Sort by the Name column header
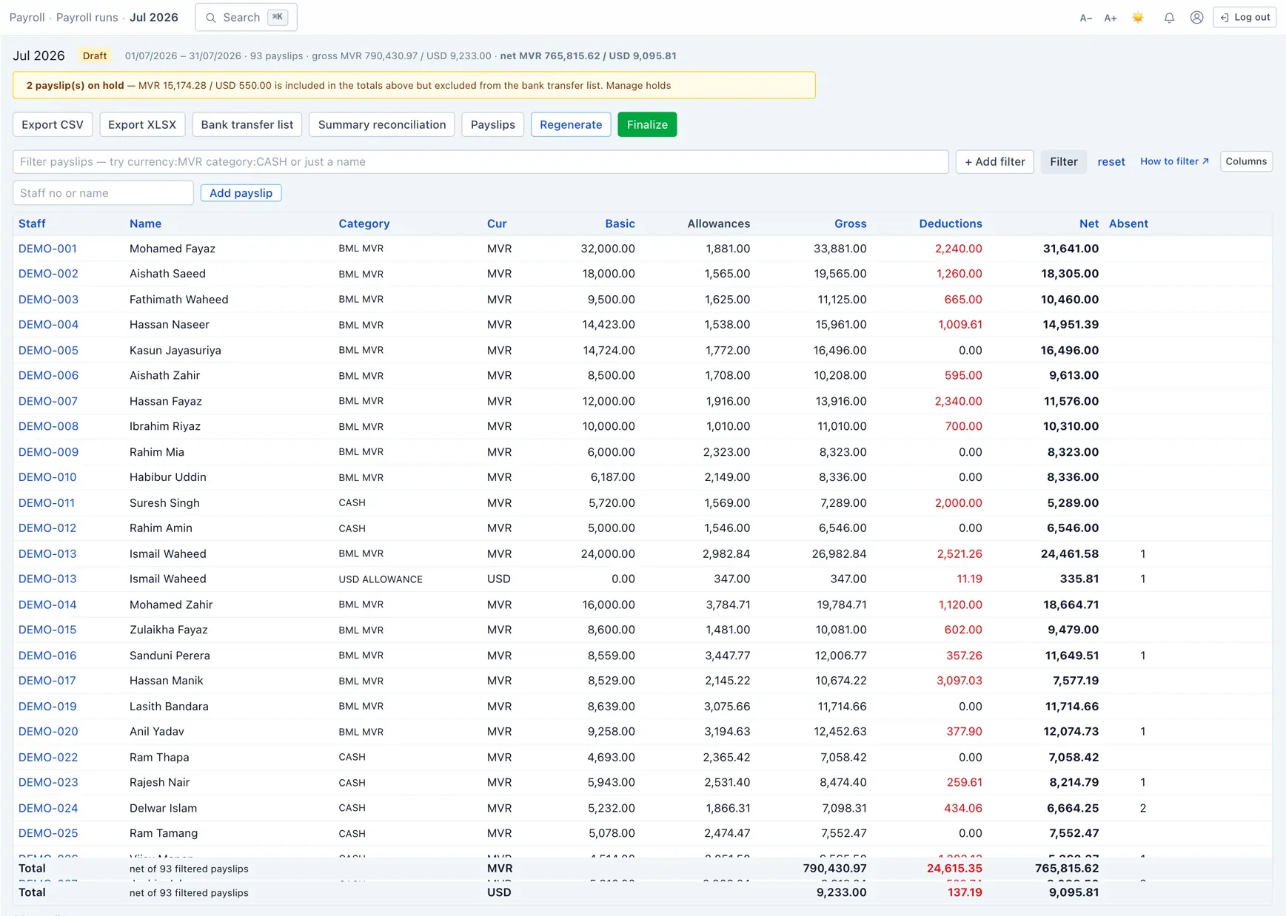Screen dimensions: 1286x916 tap(145, 223)
